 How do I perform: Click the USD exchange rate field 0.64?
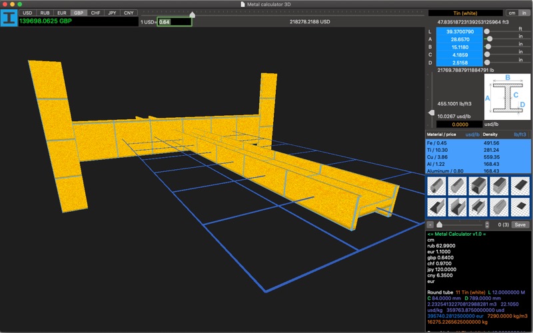175,22
